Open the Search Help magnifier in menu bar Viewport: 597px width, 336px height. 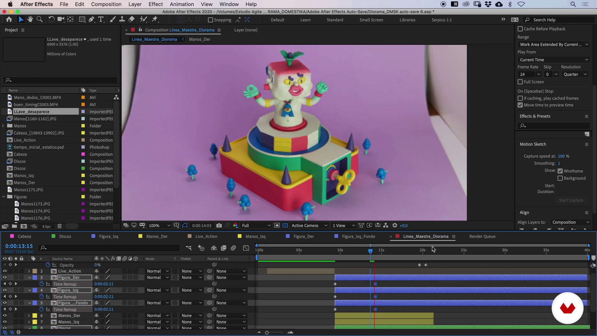pos(527,20)
